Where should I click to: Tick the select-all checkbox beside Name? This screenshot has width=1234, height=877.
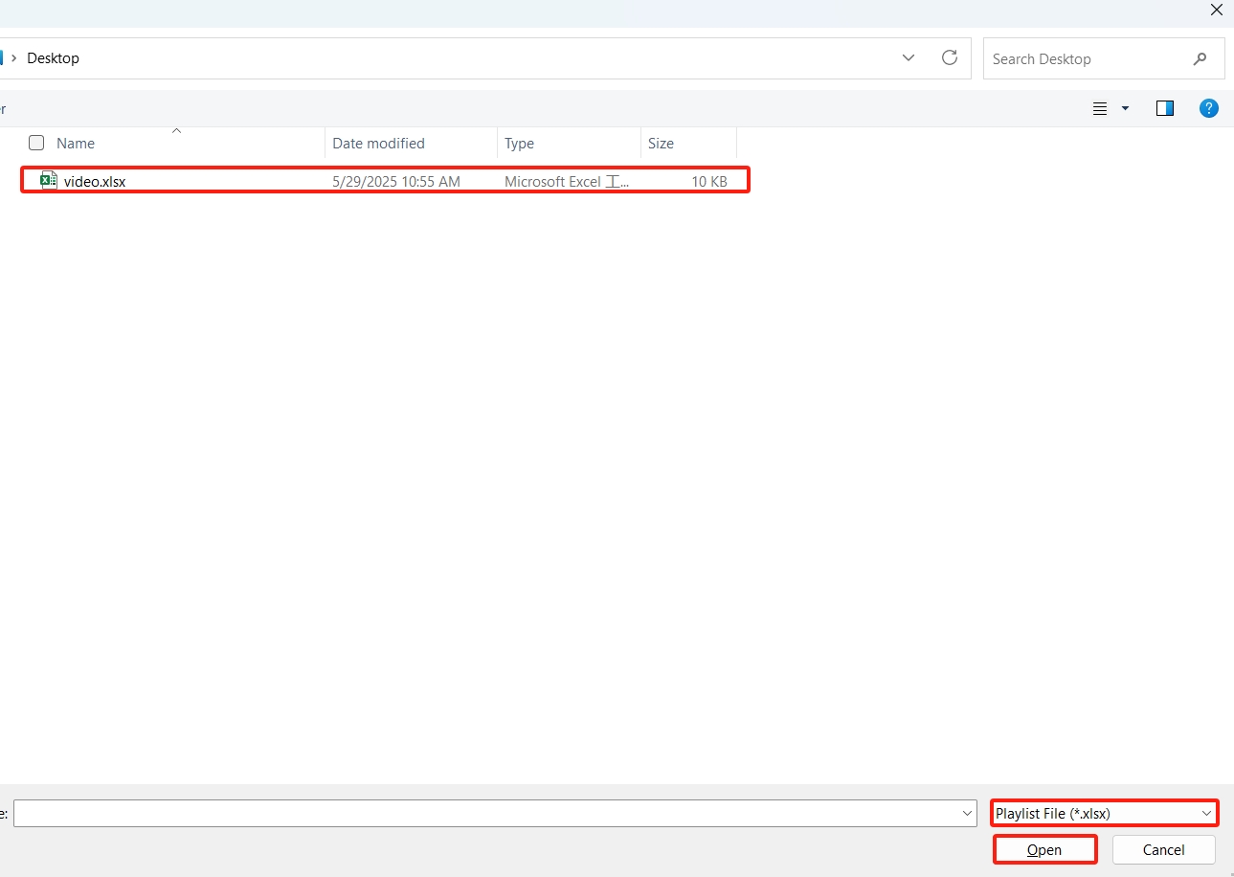click(36, 143)
